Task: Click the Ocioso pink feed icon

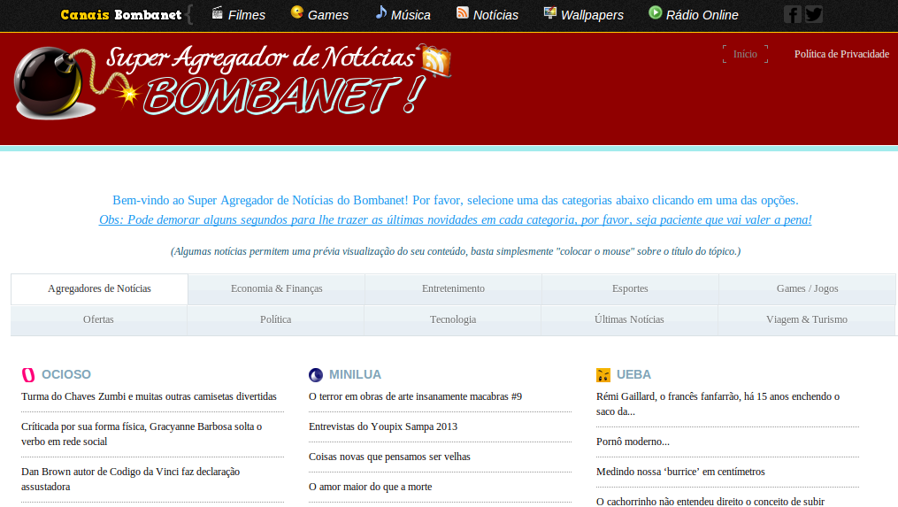Action: coord(28,374)
